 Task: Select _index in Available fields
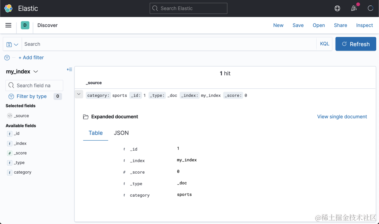pyautogui.click(x=20, y=143)
